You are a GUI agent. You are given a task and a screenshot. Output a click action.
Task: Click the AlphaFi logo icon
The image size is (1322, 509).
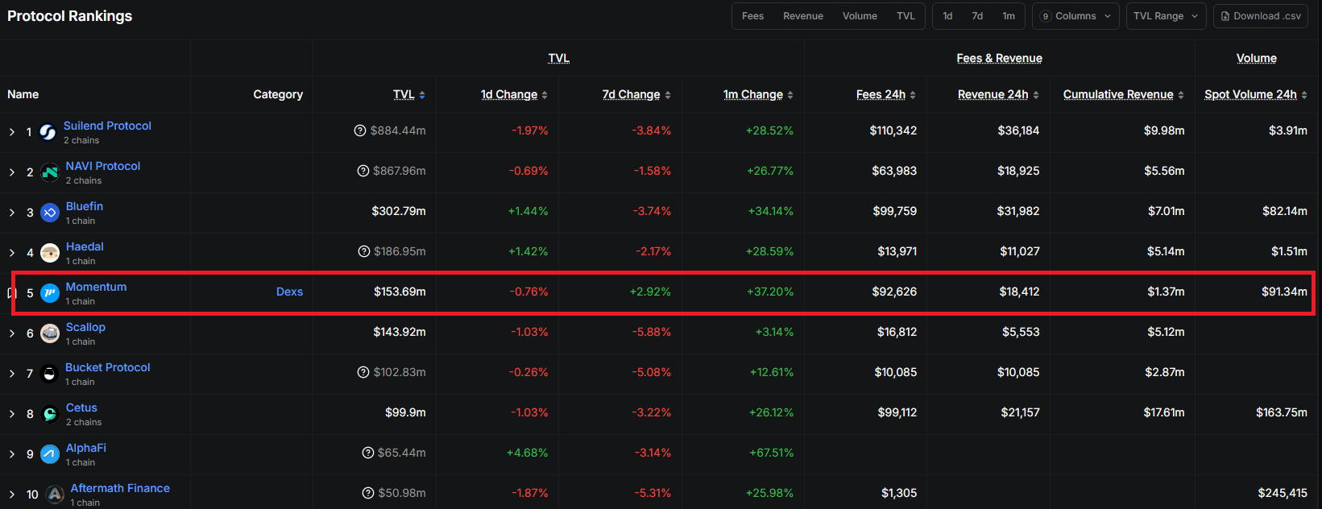50,454
